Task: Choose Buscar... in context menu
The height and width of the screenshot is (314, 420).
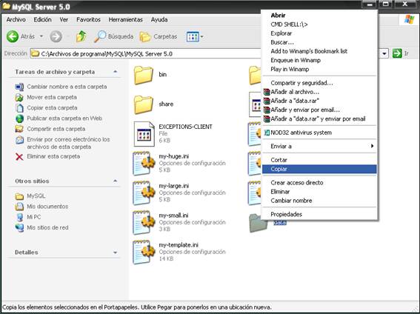Action: 319,42
